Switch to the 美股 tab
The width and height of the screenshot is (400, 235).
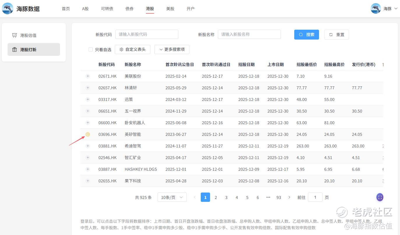coord(170,9)
